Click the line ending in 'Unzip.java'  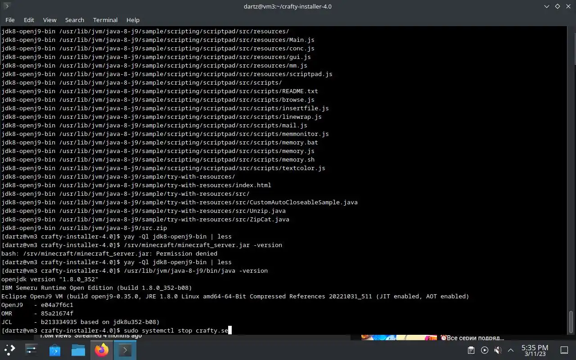[x=144, y=211]
